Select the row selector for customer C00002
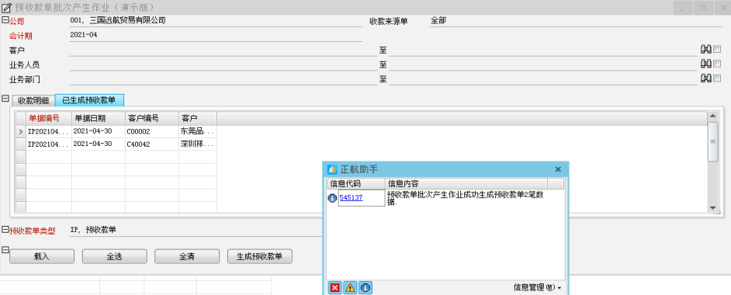Image resolution: width=731 pixels, height=295 pixels. 20,131
